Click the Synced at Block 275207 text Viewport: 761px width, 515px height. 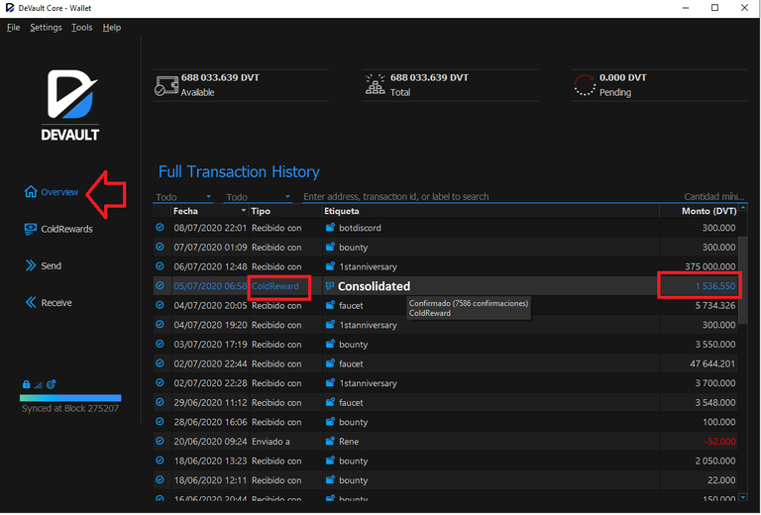click(x=70, y=408)
